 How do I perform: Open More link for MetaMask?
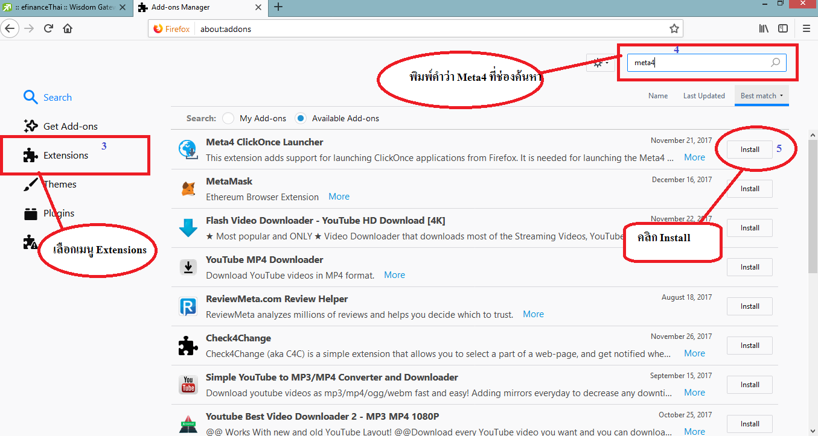(339, 197)
